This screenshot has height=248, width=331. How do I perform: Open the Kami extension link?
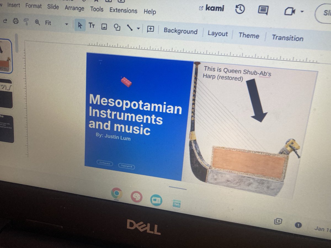(x=211, y=8)
